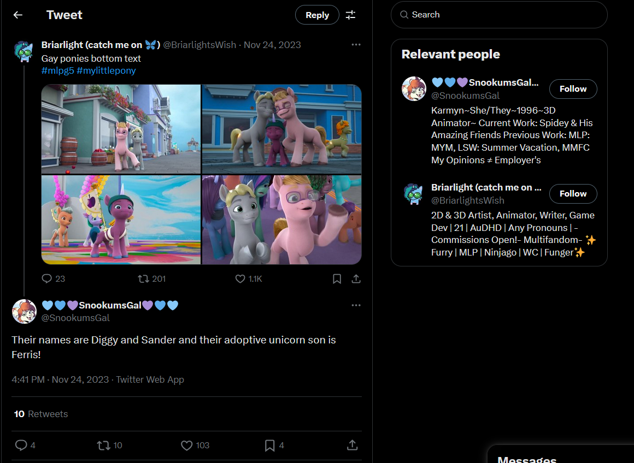Open the street scene image with two ponies
The image size is (634, 463).
tap(121, 129)
